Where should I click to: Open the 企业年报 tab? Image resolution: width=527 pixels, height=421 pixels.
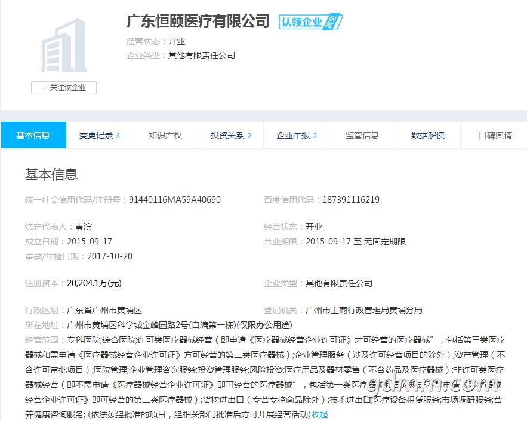297,135
